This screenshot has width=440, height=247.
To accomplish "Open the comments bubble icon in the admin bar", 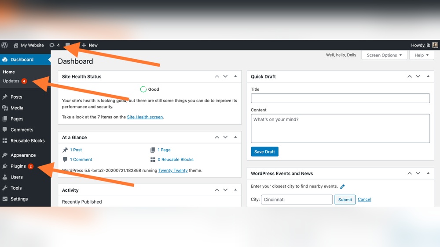I will (x=68, y=45).
